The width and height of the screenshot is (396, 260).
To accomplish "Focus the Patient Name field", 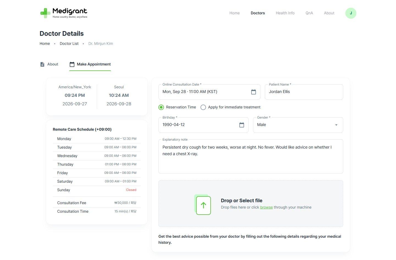I will pos(304,92).
